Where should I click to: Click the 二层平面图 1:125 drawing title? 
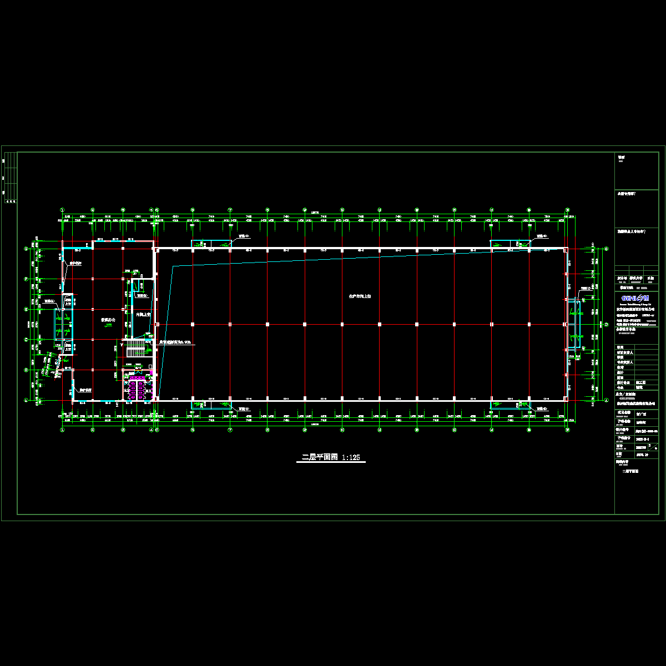[x=331, y=457]
